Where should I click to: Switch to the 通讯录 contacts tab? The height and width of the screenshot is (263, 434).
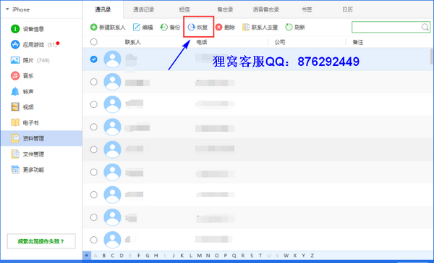[103, 9]
